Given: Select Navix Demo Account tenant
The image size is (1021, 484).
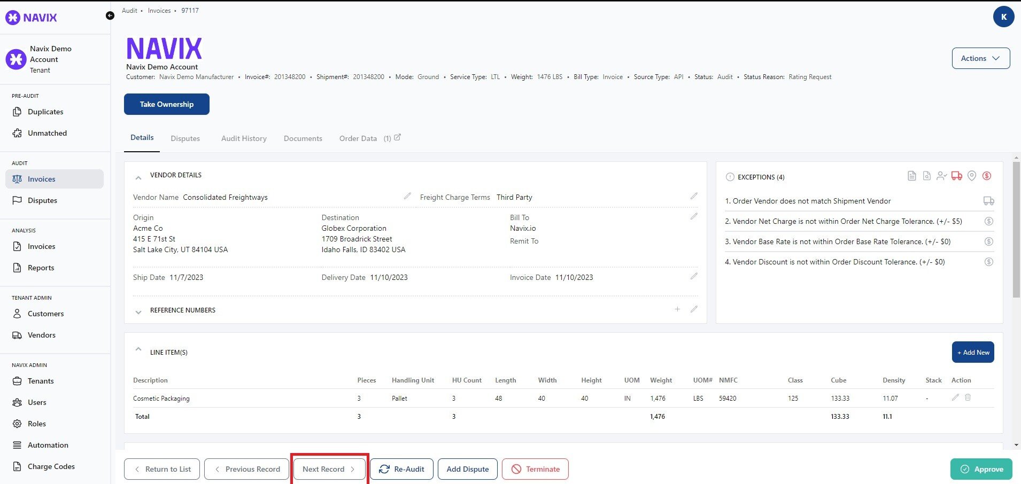Looking at the screenshot, I should pyautogui.click(x=39, y=59).
